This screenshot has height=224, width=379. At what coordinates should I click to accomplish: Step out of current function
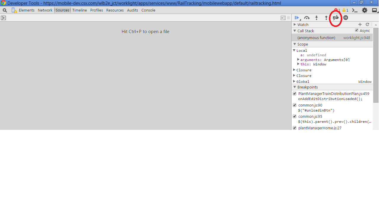326,18
